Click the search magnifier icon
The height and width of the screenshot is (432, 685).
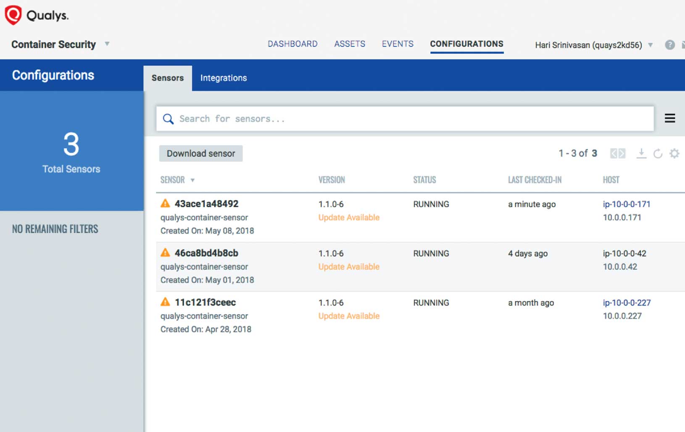pyautogui.click(x=168, y=119)
